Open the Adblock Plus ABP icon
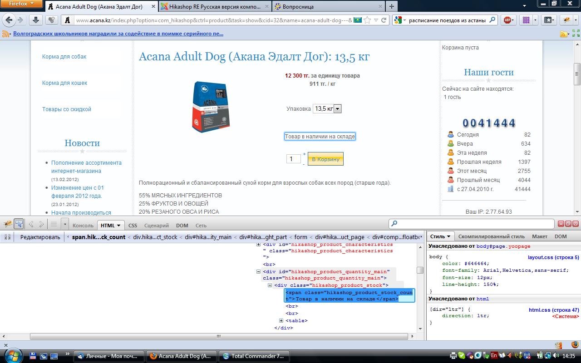Image resolution: width=581 pixels, height=363 pixels. 508,20
